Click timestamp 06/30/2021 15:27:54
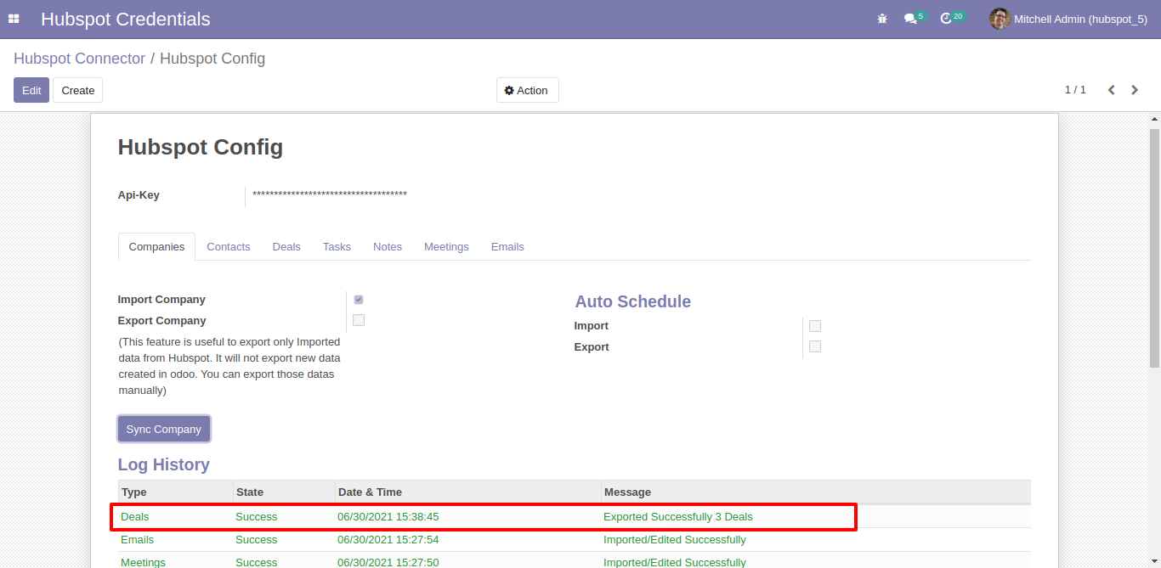 [x=388, y=540]
